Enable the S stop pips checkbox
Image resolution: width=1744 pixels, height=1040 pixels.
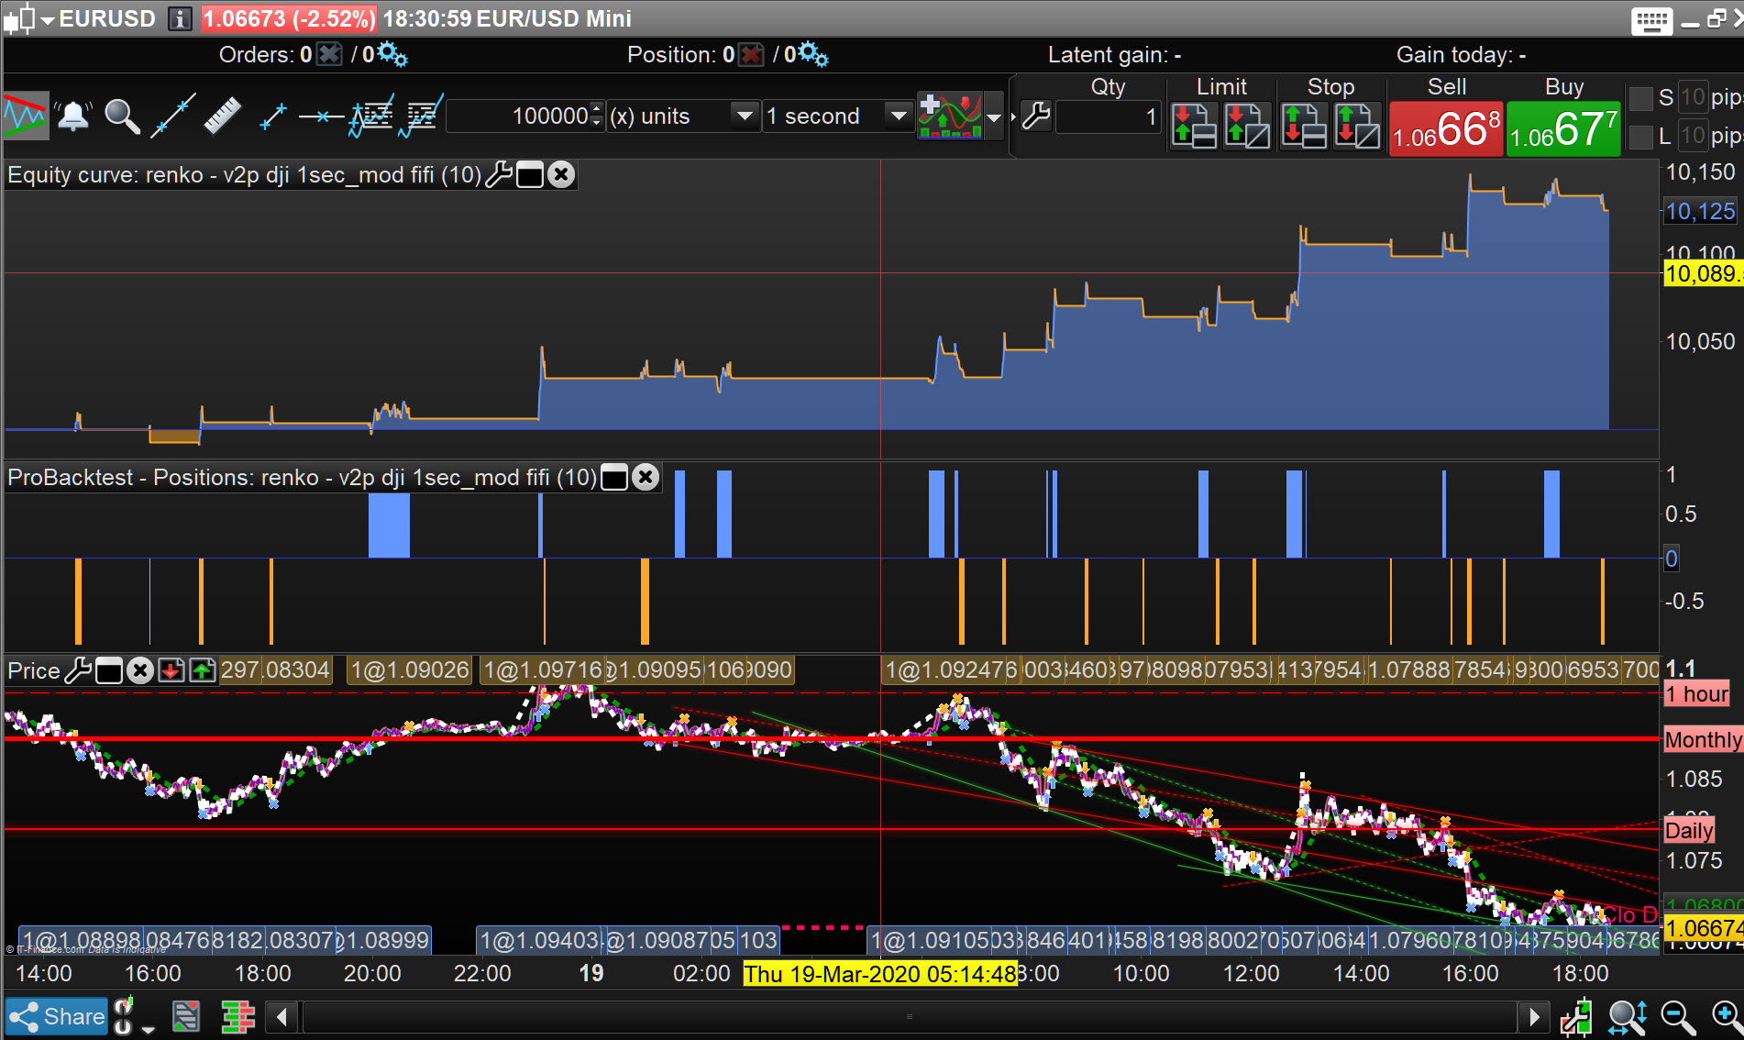point(1641,97)
